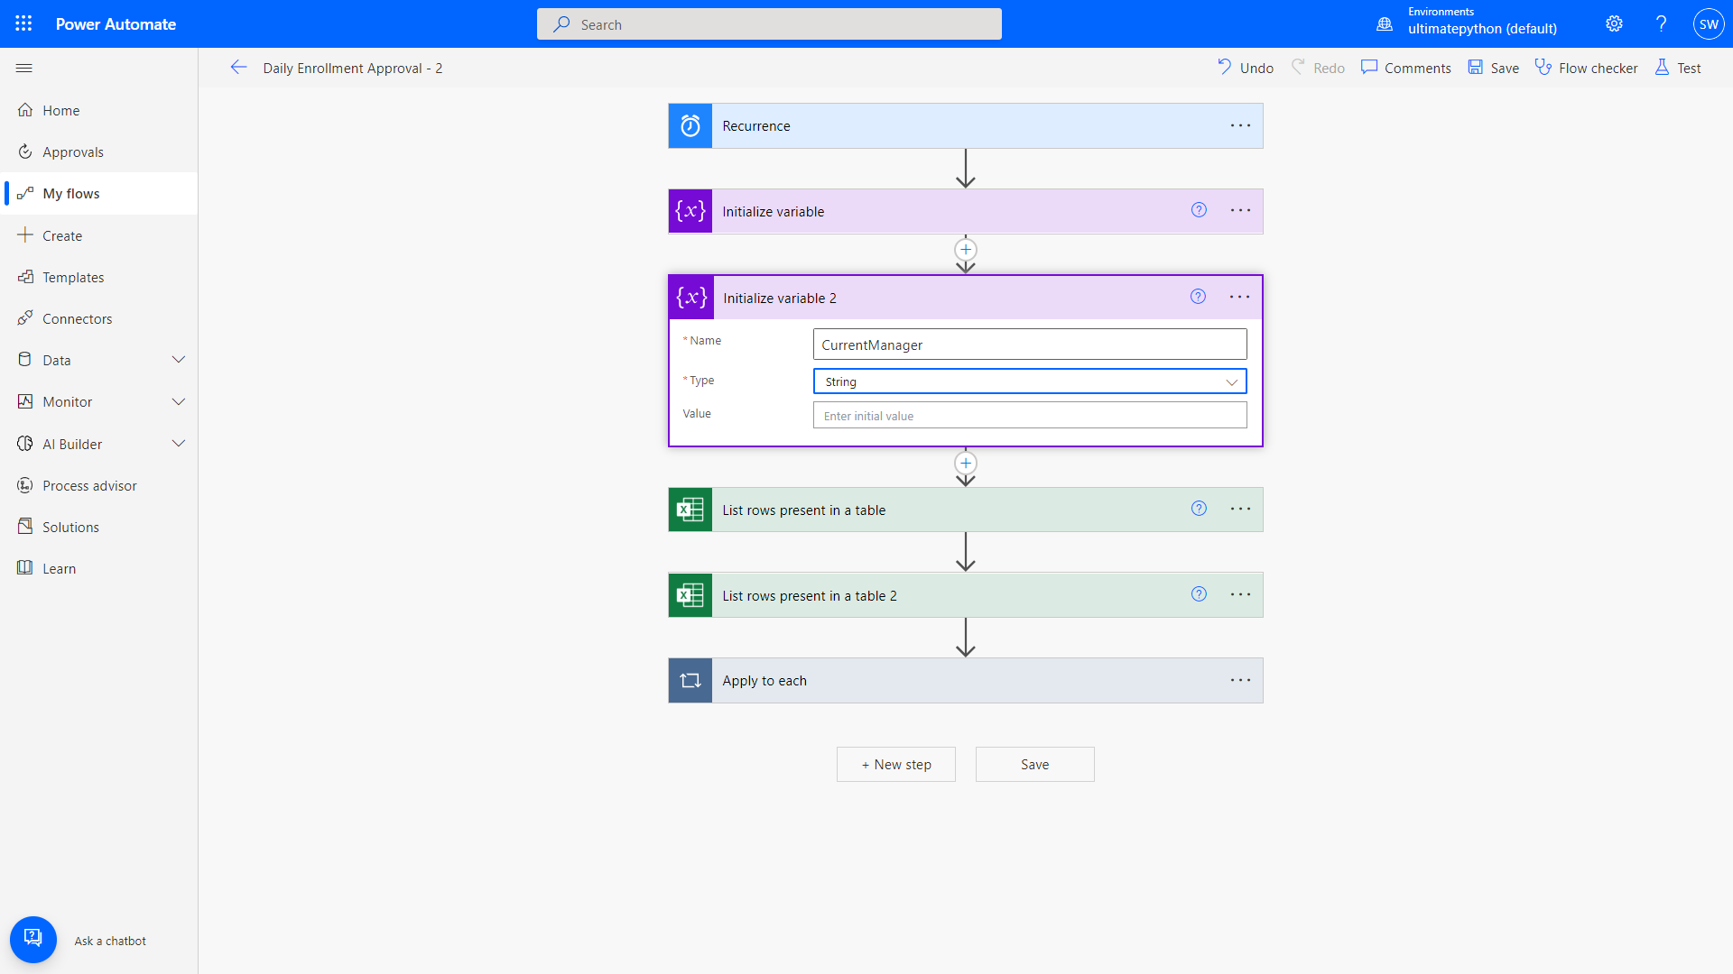The width and height of the screenshot is (1733, 974).
Task: Expand the Data navigation section
Action: coord(179,360)
